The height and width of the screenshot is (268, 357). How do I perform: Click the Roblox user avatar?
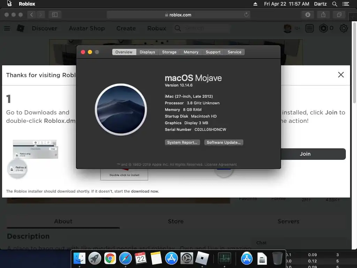288,28
